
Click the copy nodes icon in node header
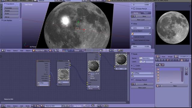pos(104,106)
